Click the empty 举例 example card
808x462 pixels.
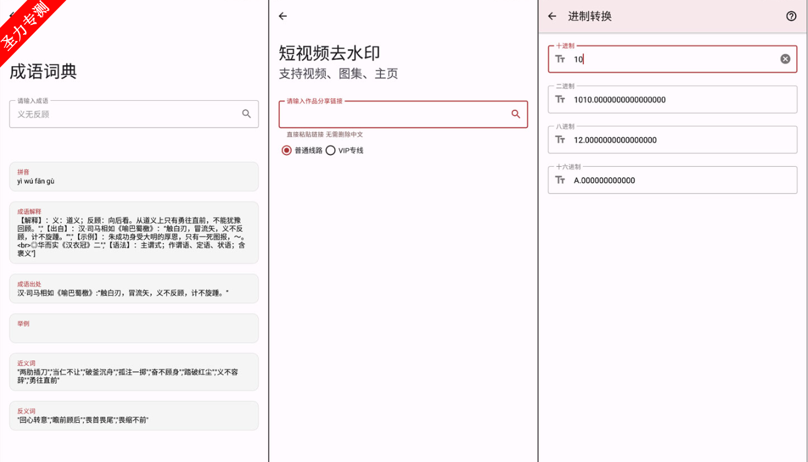pos(134,328)
